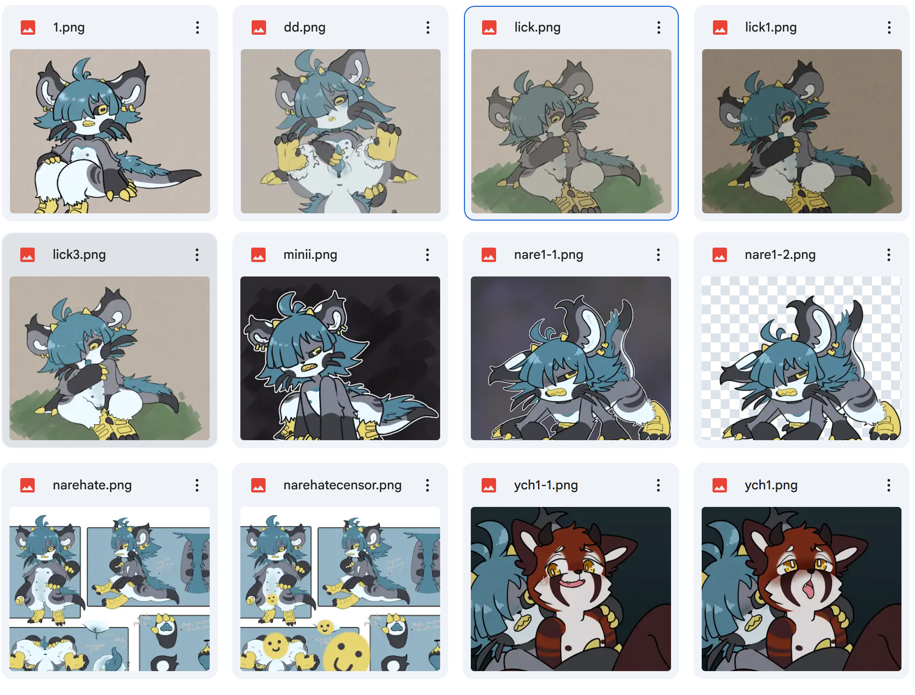915x695 pixels.
Task: Show the options menu for lick3.png
Action: pyautogui.click(x=197, y=255)
